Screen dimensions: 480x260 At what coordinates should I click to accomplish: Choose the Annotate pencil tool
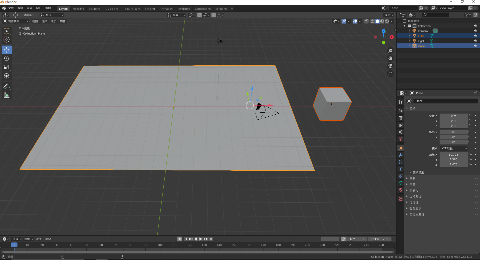(x=7, y=86)
